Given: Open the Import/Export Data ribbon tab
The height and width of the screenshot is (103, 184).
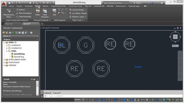Looking at the screenshot, I should coord(59,6).
